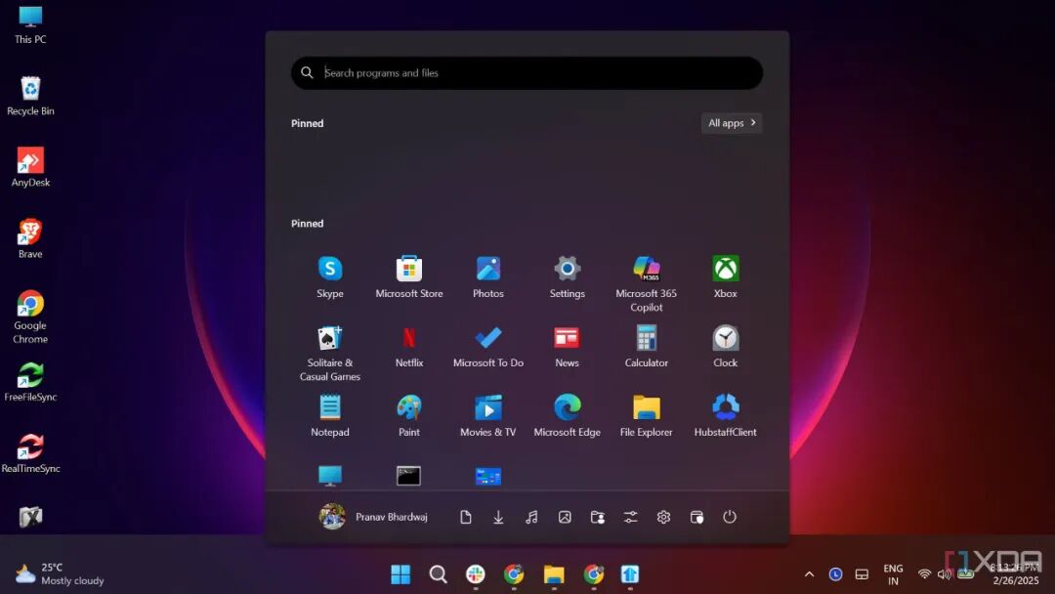Screen dimensions: 1055x594
Task: Open the black terminal icon in pinned apps
Action: coord(408,476)
